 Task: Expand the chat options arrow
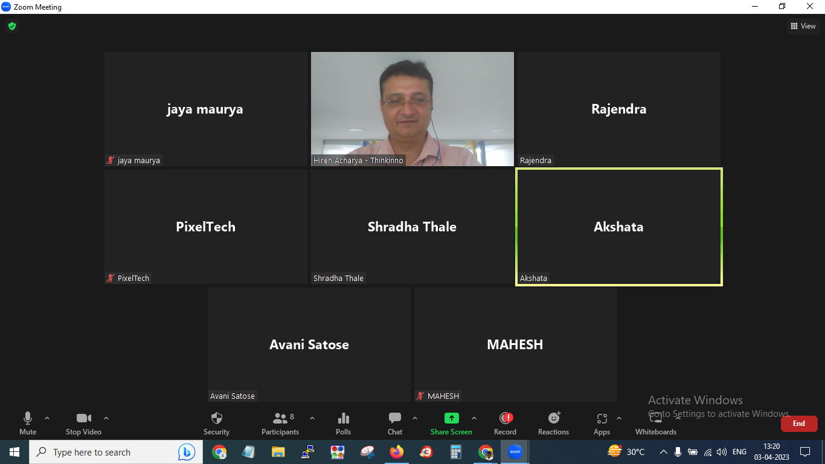click(415, 418)
